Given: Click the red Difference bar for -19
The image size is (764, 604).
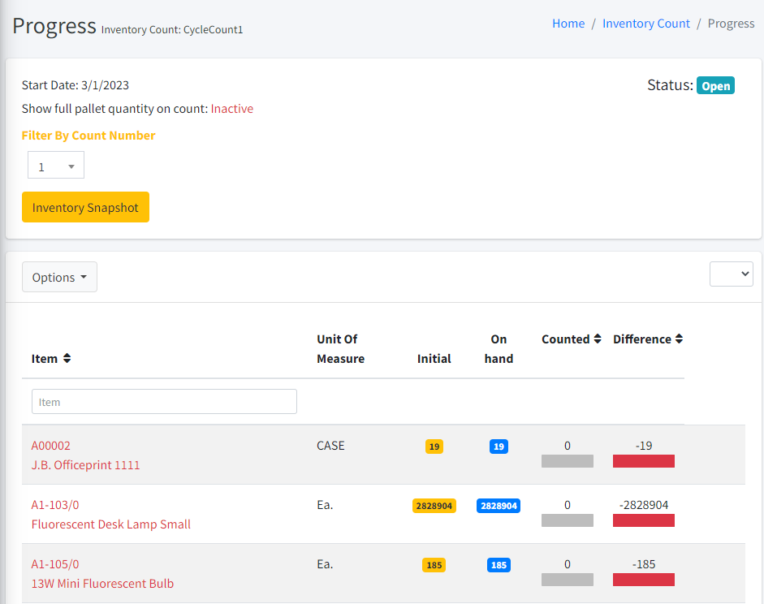Looking at the screenshot, I should 644,461.
